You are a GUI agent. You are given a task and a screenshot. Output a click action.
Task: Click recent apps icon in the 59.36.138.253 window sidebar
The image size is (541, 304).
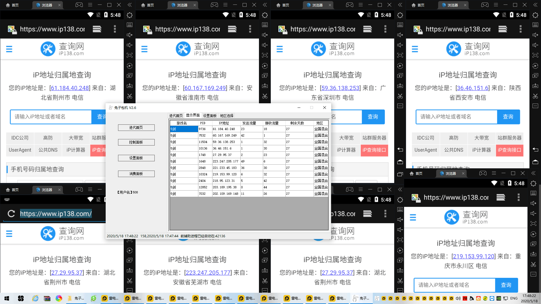(x=400, y=174)
